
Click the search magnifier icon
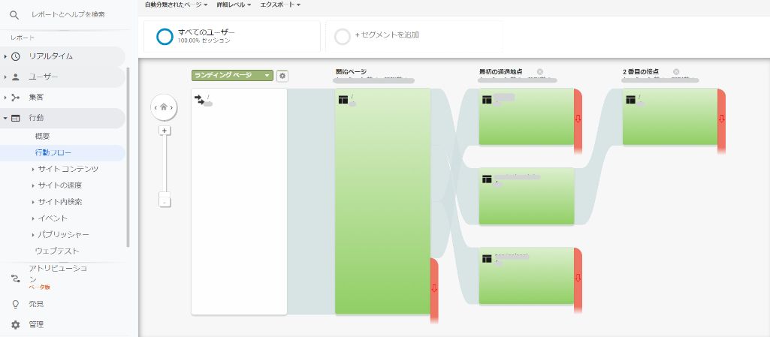tap(14, 15)
